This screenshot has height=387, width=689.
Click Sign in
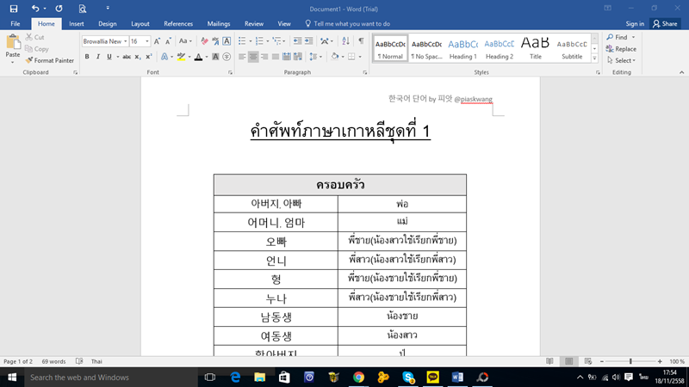click(635, 24)
